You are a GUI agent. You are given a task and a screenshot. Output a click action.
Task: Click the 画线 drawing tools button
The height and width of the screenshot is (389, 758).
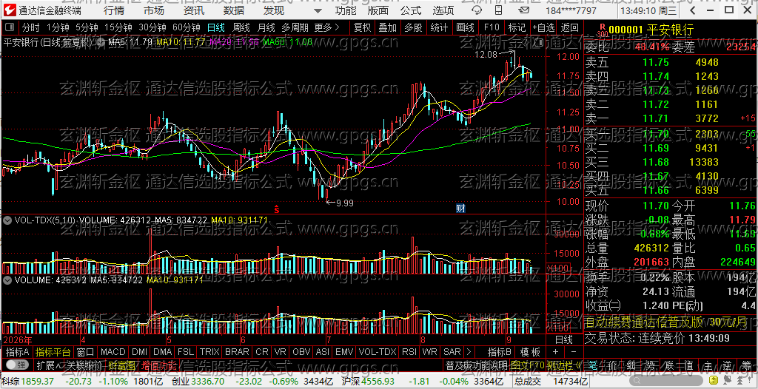click(465, 28)
